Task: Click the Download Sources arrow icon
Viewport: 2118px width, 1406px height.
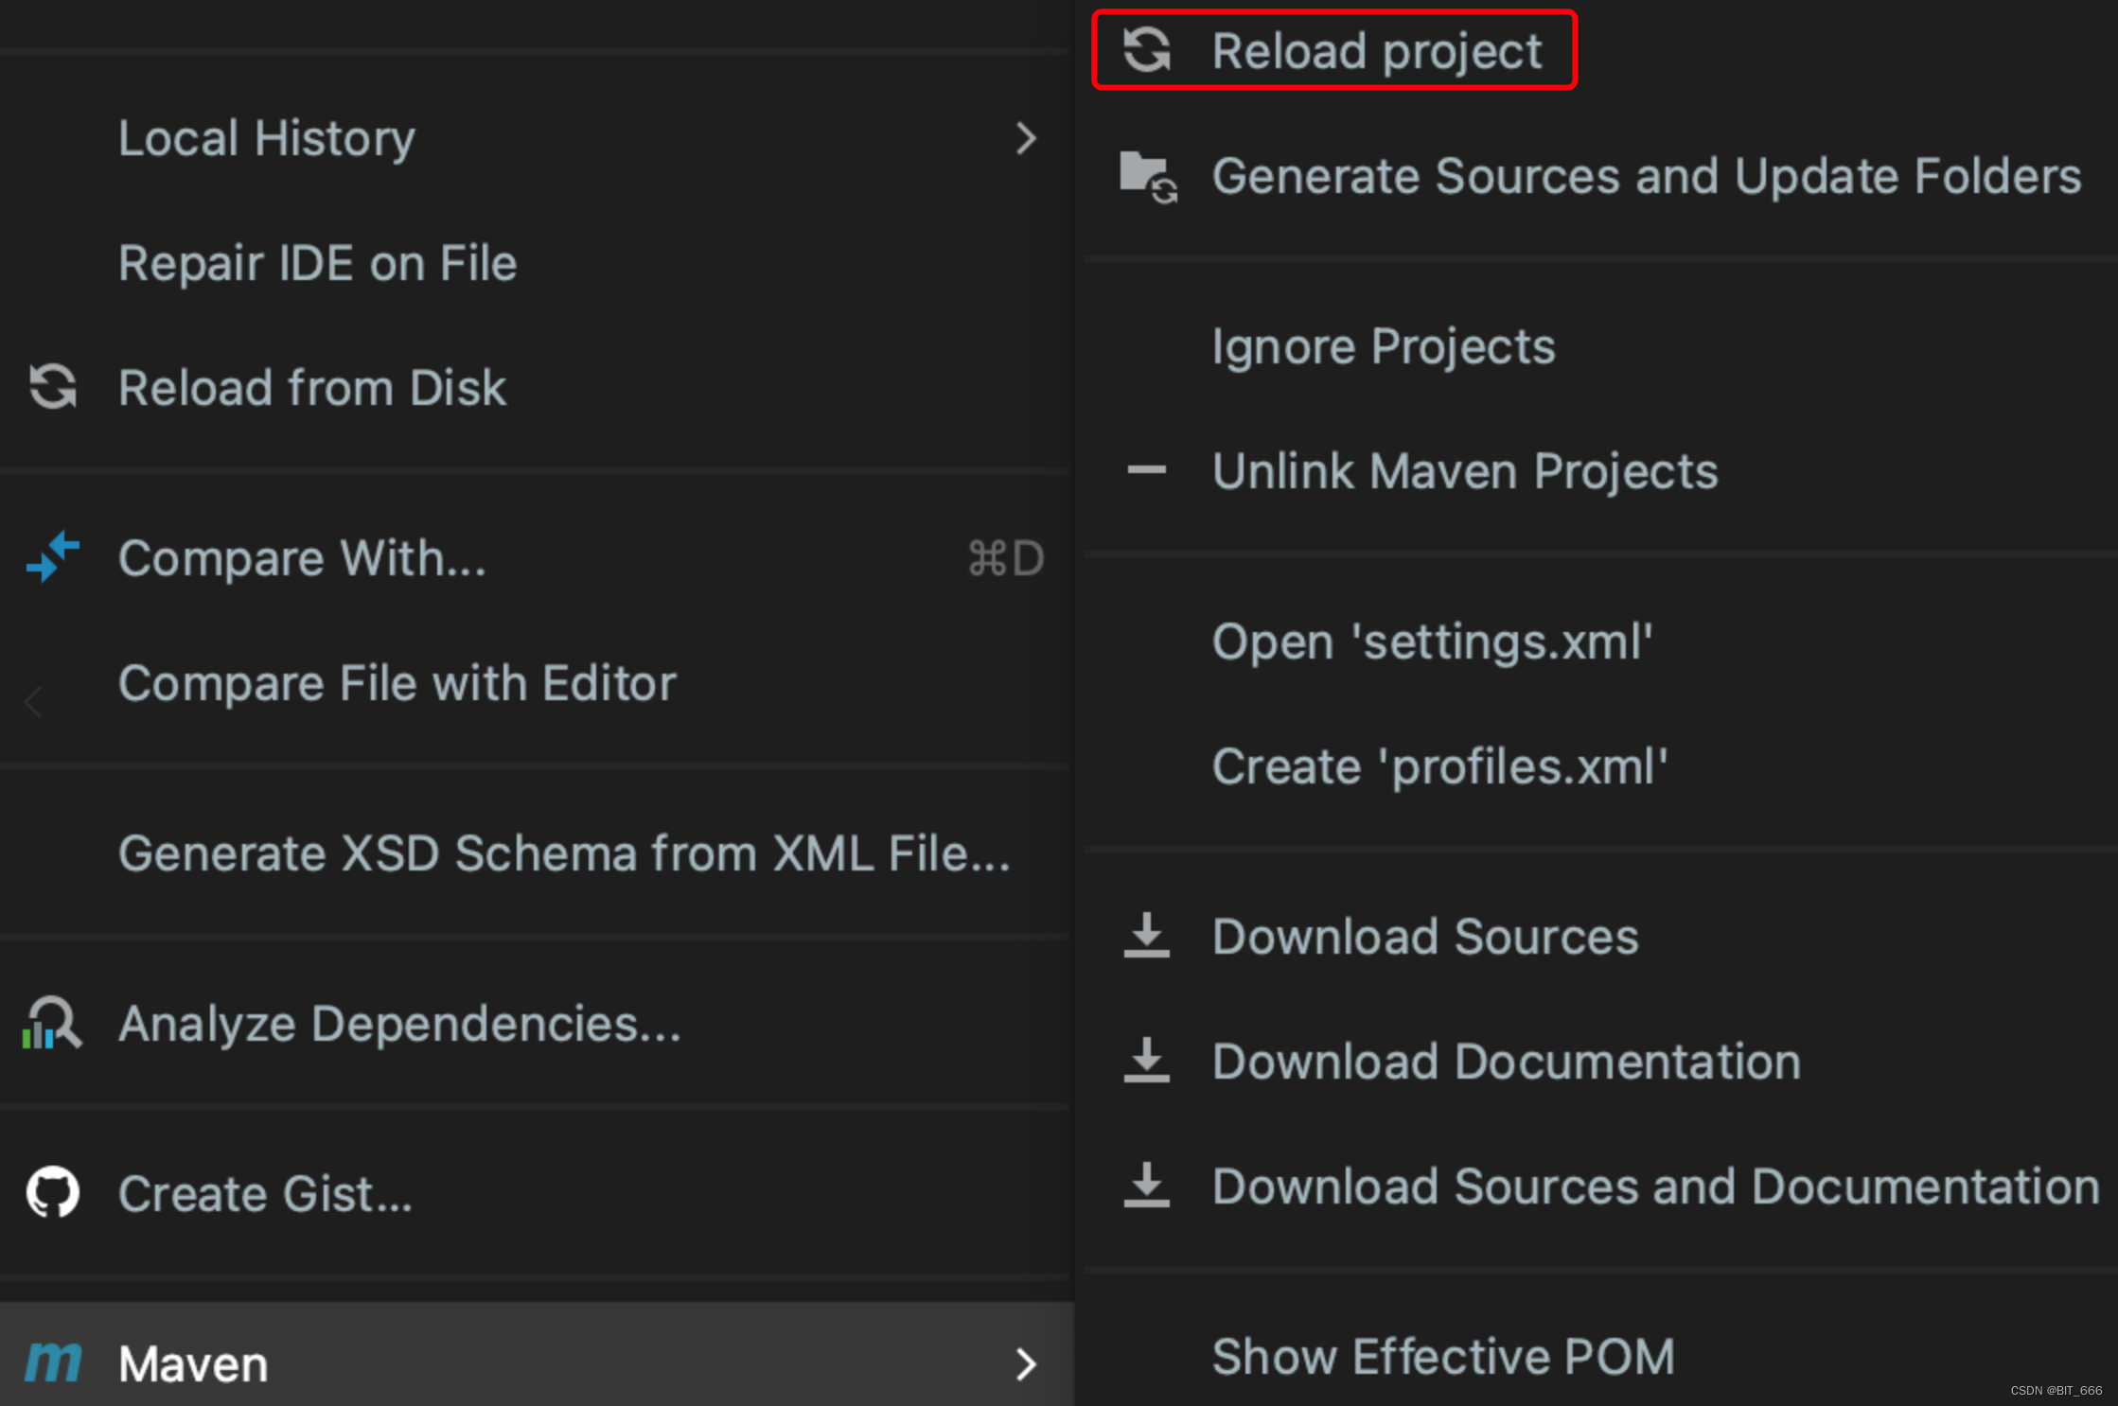Action: pyautogui.click(x=1146, y=936)
